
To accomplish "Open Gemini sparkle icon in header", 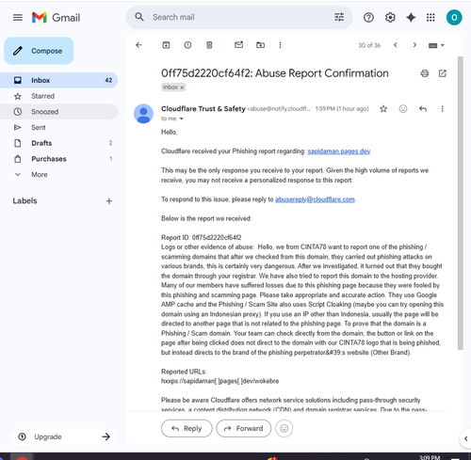I will [411, 17].
